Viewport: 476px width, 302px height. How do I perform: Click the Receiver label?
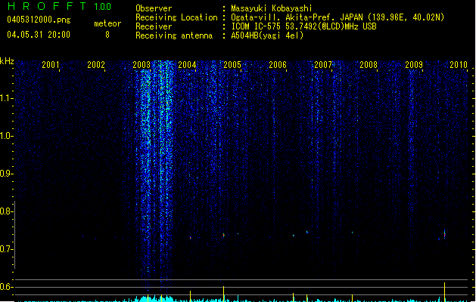(x=154, y=26)
